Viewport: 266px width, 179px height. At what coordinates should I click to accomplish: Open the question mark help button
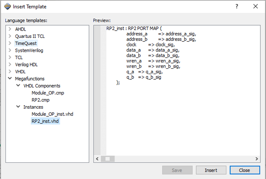pos(237,6)
